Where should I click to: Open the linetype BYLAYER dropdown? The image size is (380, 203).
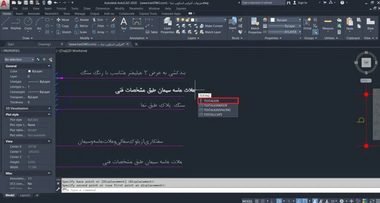[285, 32]
